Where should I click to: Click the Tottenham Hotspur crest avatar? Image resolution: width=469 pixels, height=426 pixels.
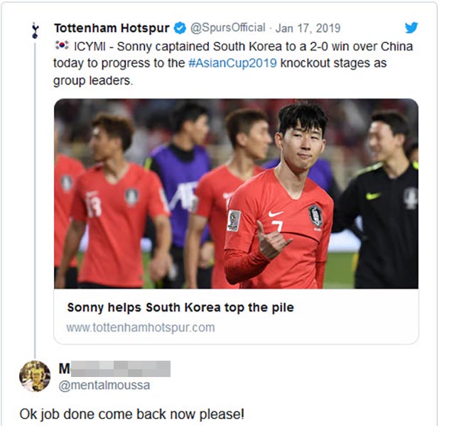pyautogui.click(x=33, y=30)
